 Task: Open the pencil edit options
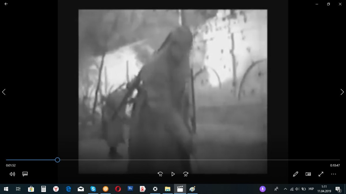(296, 174)
